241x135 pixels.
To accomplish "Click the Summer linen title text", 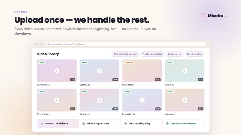I will click(x=43, y=85).
